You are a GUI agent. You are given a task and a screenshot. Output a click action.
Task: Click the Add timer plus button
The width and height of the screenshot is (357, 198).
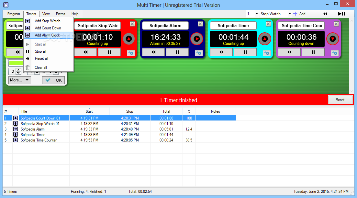coord(299,14)
